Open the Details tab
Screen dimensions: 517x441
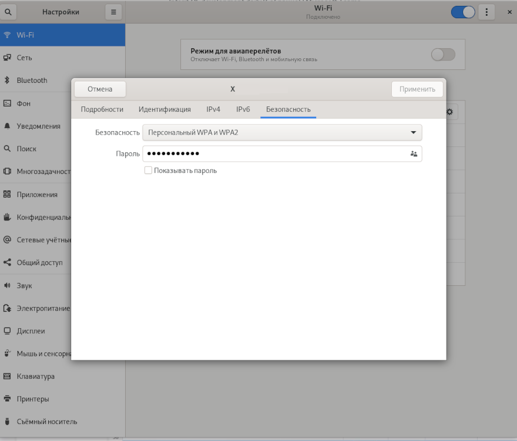[102, 109]
